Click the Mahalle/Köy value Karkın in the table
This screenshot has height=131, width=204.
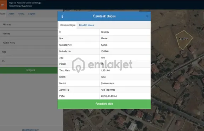104,45
